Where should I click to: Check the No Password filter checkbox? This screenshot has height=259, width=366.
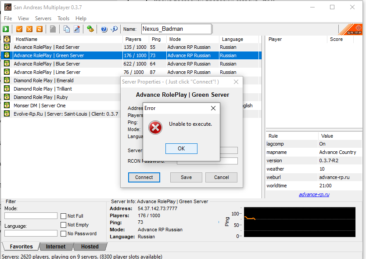coord(64,233)
